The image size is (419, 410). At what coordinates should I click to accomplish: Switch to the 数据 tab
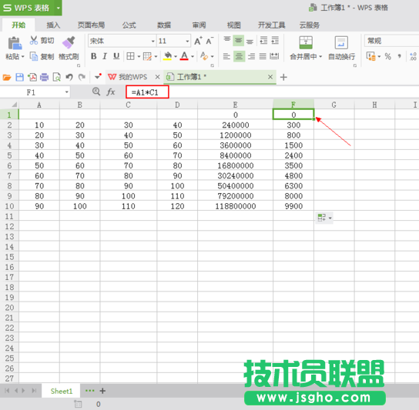[x=164, y=25]
